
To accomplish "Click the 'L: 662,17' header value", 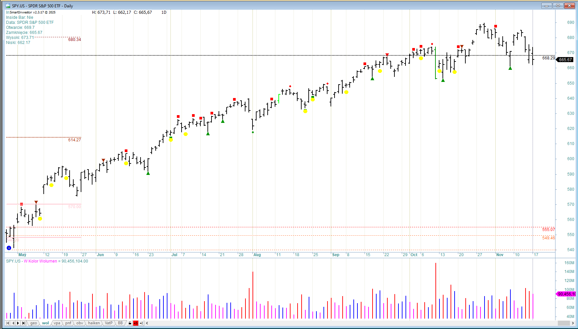I will (x=122, y=12).
